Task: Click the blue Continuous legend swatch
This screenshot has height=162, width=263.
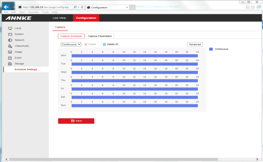Action: [211, 49]
